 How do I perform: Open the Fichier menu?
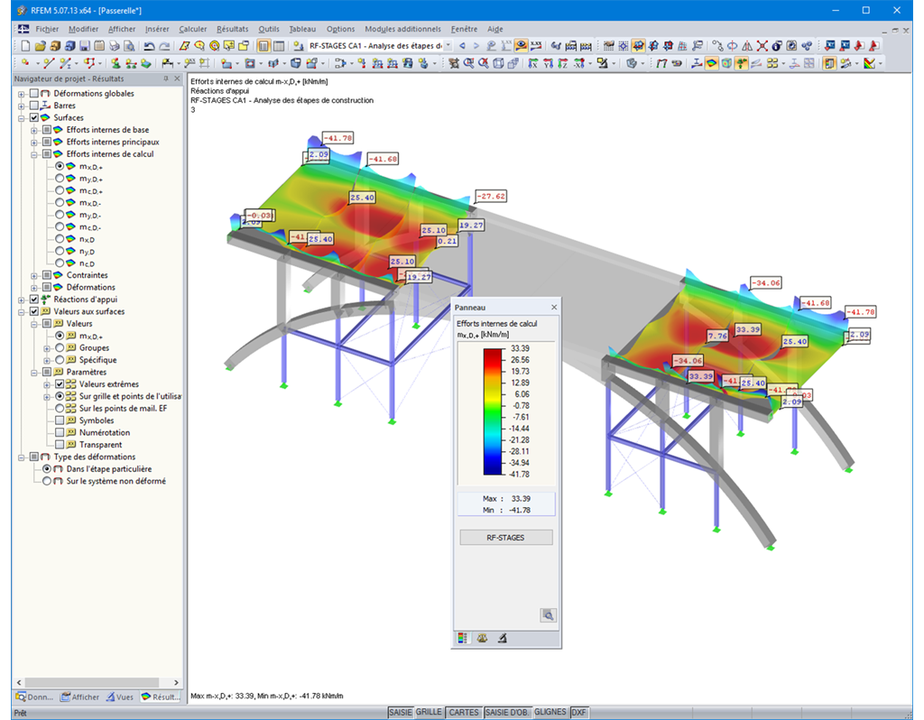pos(47,29)
